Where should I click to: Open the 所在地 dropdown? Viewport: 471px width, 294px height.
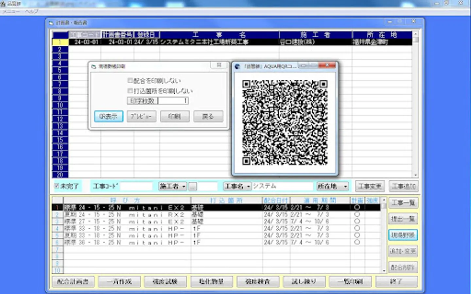tap(332, 186)
